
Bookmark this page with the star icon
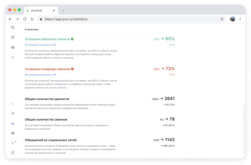coord(222,19)
